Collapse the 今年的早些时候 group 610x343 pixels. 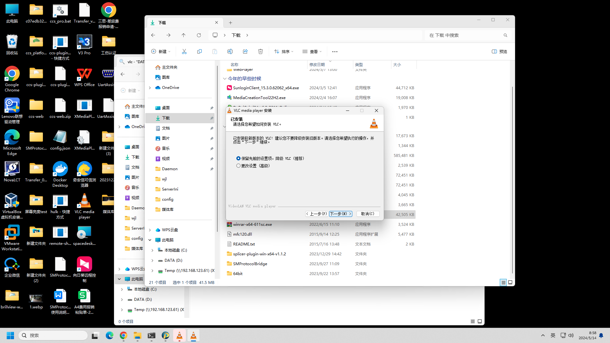tap(225, 78)
